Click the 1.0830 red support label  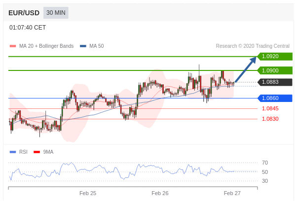click(270, 119)
